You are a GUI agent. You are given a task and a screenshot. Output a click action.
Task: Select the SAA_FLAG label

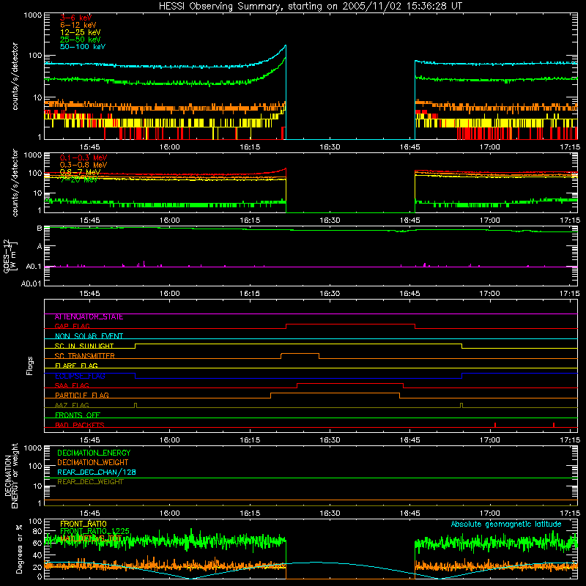[x=72, y=385]
